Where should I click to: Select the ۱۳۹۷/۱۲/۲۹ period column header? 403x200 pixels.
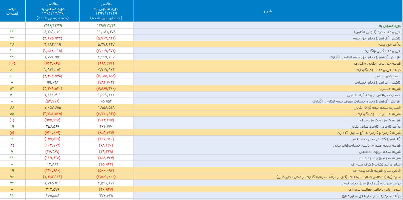106,11
